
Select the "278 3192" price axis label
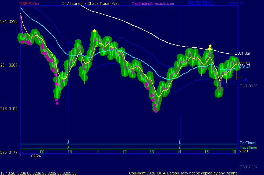coord(9,109)
